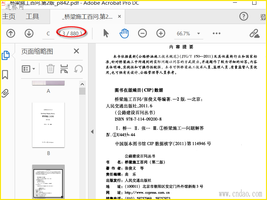
Task: Select the title page thumbnail labeled B
Action: (x=48, y=125)
